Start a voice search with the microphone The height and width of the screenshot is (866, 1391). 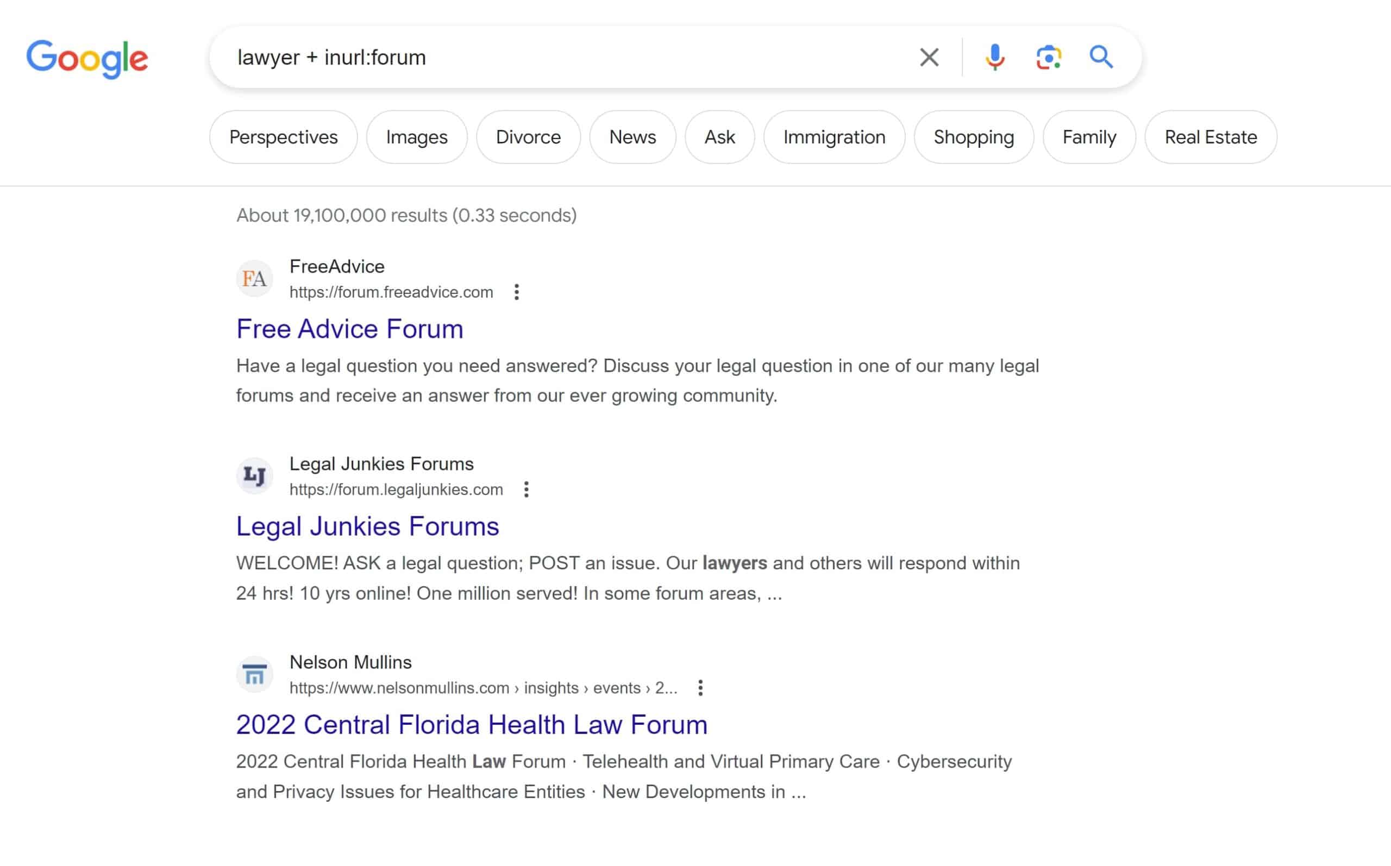tap(995, 57)
